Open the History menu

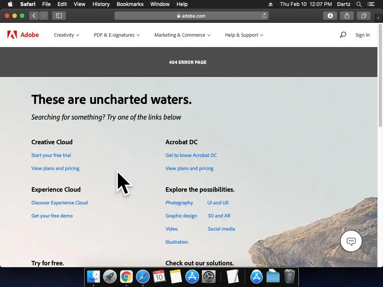[101, 4]
